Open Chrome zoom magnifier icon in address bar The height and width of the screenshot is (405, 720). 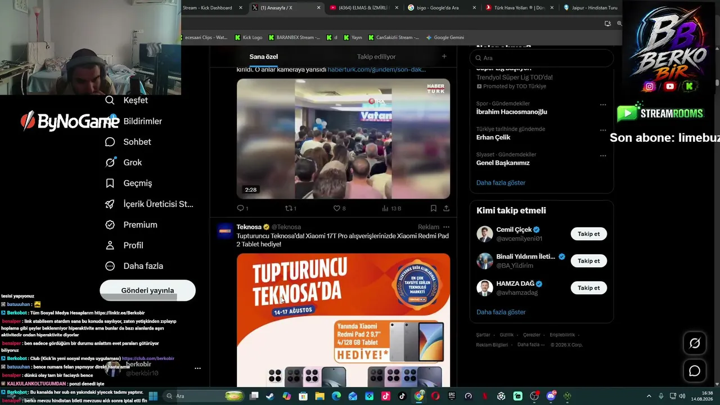click(619, 24)
